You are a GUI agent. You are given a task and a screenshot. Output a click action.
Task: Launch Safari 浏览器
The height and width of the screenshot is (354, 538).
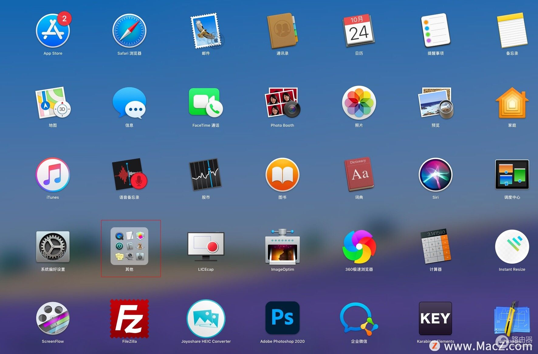click(x=129, y=31)
